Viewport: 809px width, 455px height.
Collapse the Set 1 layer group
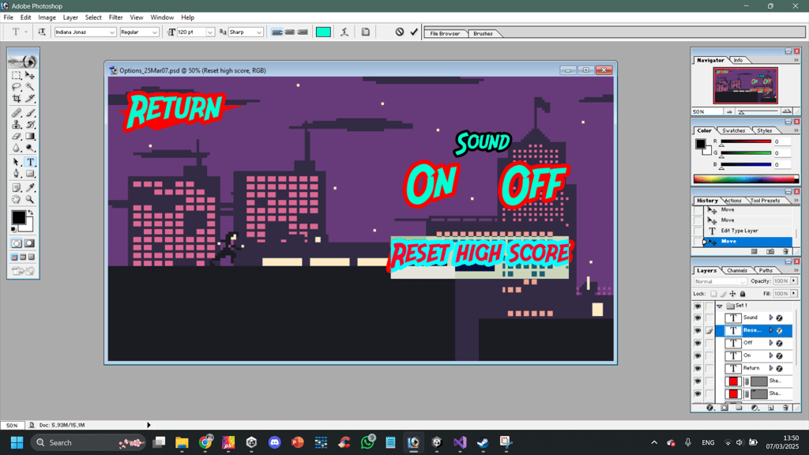[x=719, y=306]
